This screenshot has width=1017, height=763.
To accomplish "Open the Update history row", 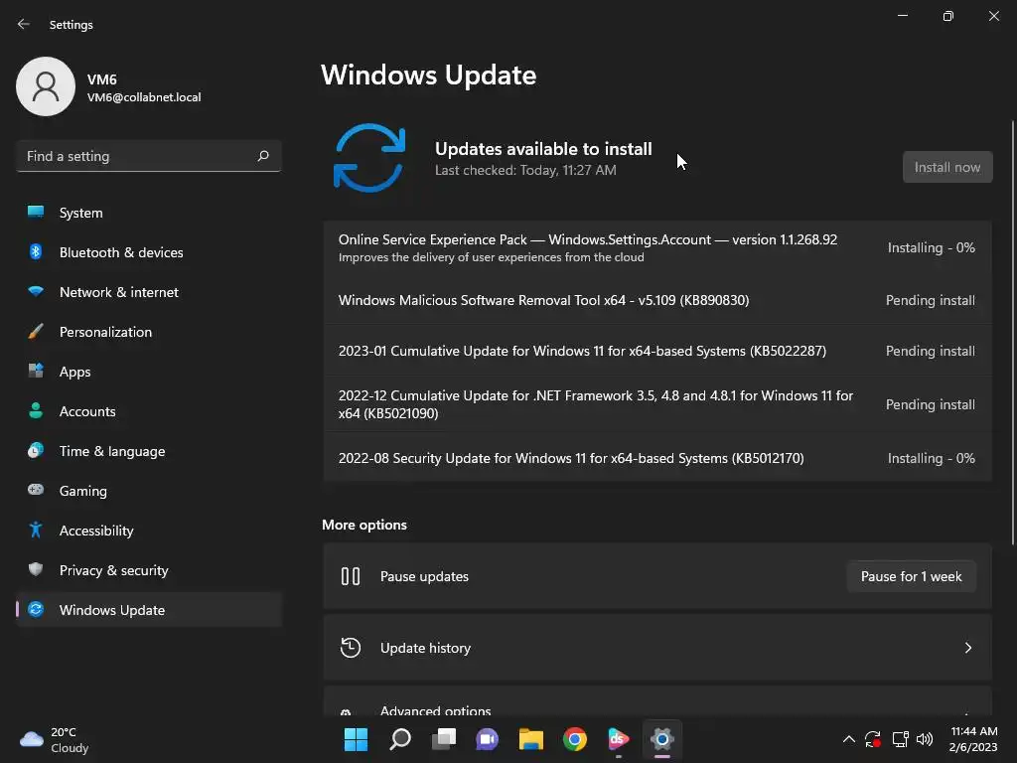I will (x=657, y=648).
